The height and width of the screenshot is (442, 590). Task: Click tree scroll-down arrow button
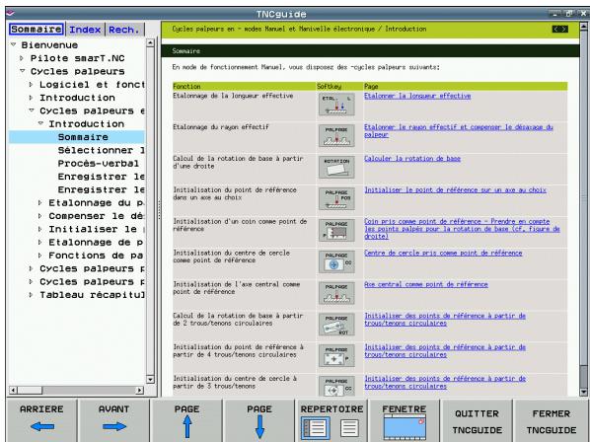(150, 379)
